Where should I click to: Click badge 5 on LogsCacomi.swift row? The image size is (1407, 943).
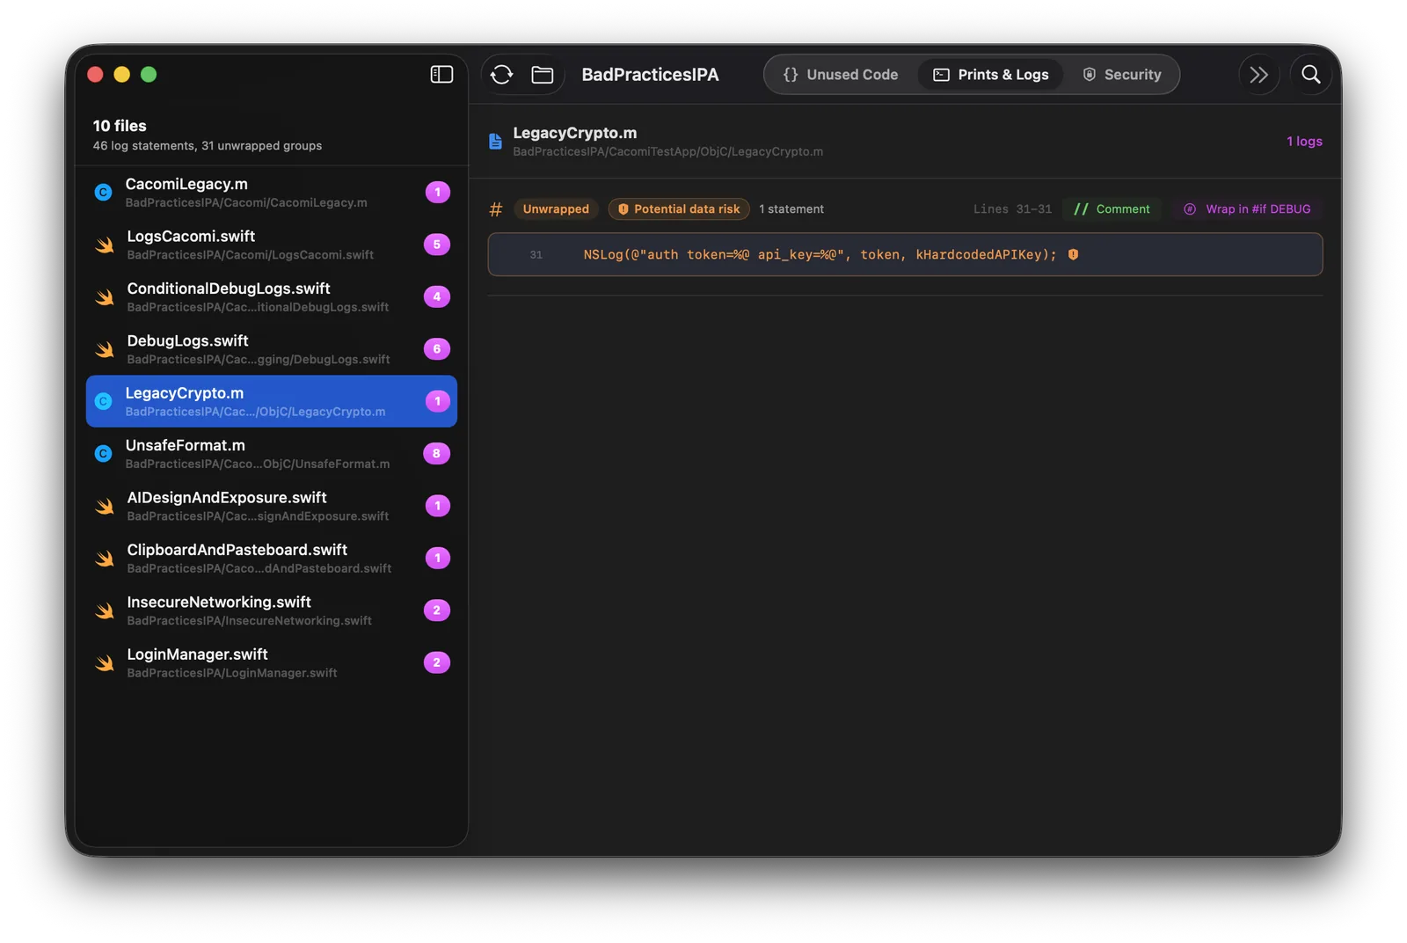click(x=437, y=245)
